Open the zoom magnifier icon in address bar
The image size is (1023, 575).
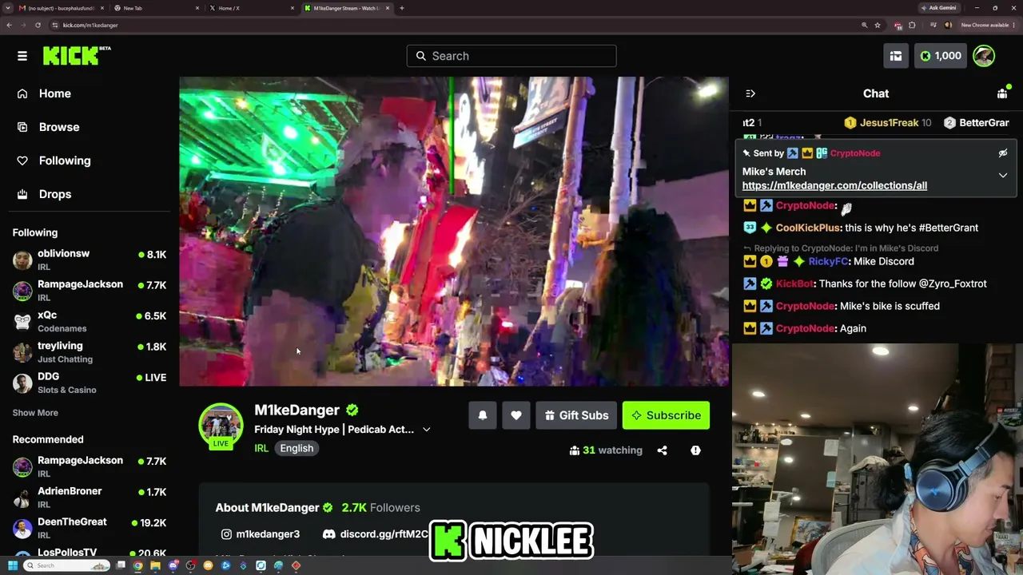pyautogui.click(x=864, y=25)
